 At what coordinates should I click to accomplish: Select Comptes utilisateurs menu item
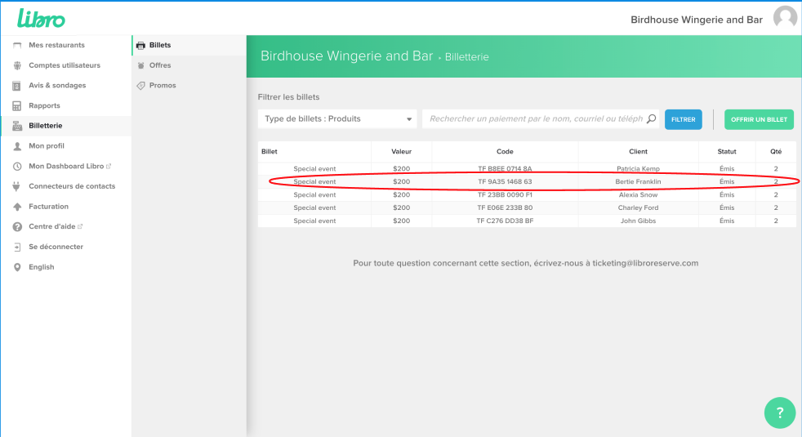tap(65, 65)
